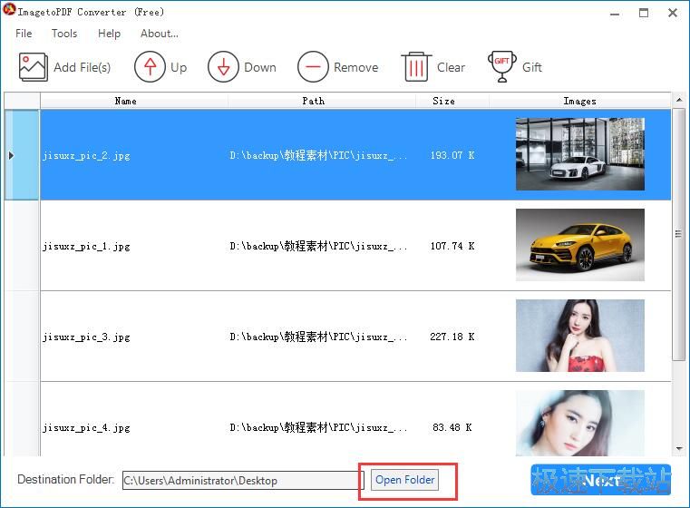
Task: Select row jisuxz_pic_3.jpg
Action: click(x=86, y=337)
